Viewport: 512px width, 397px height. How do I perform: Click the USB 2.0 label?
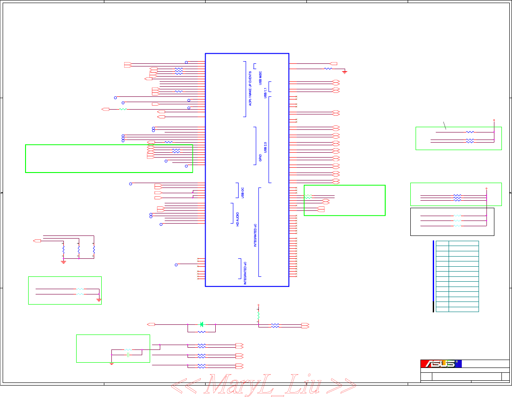265,147
